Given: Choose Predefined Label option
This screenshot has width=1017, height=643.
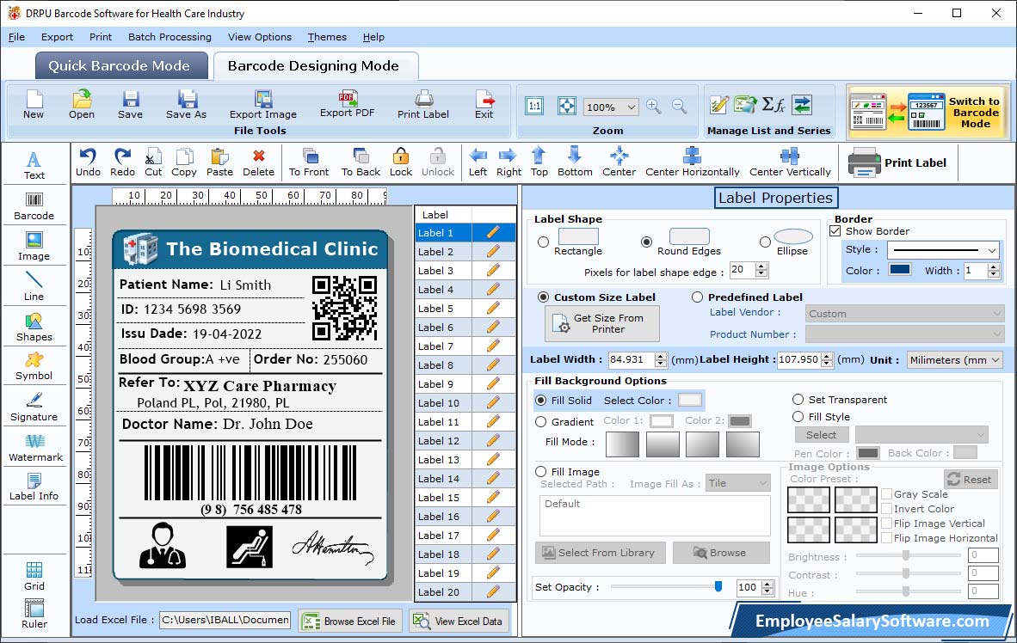Looking at the screenshot, I should click(697, 297).
